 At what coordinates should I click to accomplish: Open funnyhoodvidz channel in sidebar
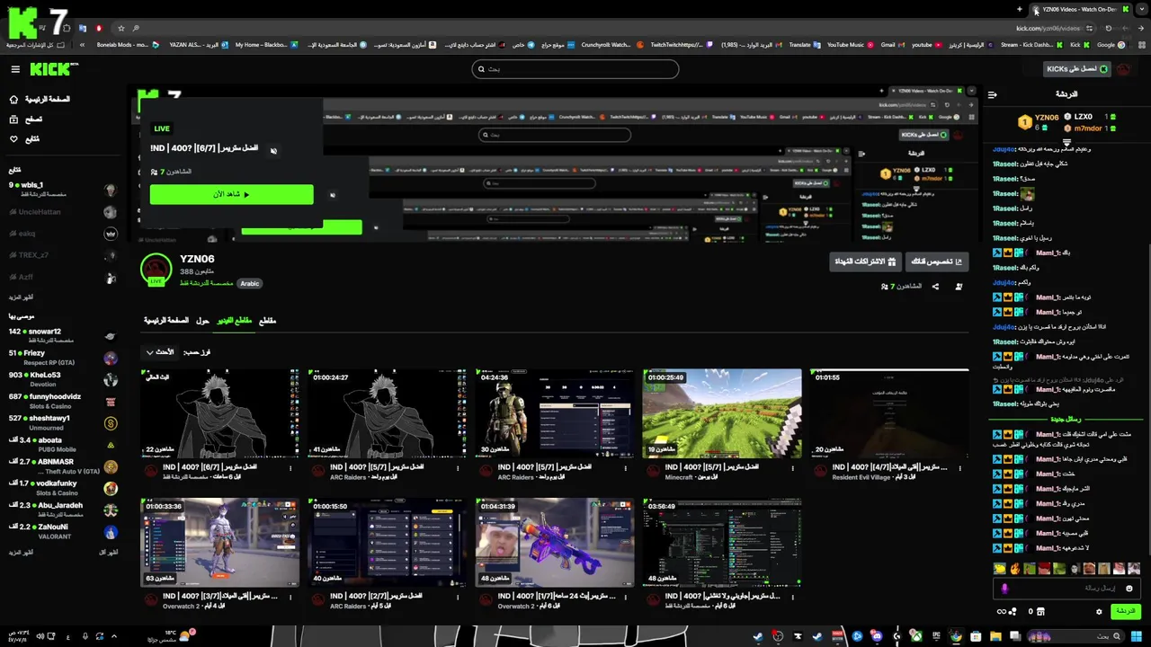[63, 401]
